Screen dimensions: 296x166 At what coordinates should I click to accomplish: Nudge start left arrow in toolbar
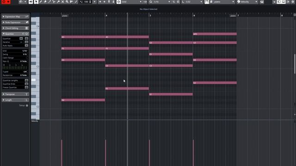tap(100, 2)
